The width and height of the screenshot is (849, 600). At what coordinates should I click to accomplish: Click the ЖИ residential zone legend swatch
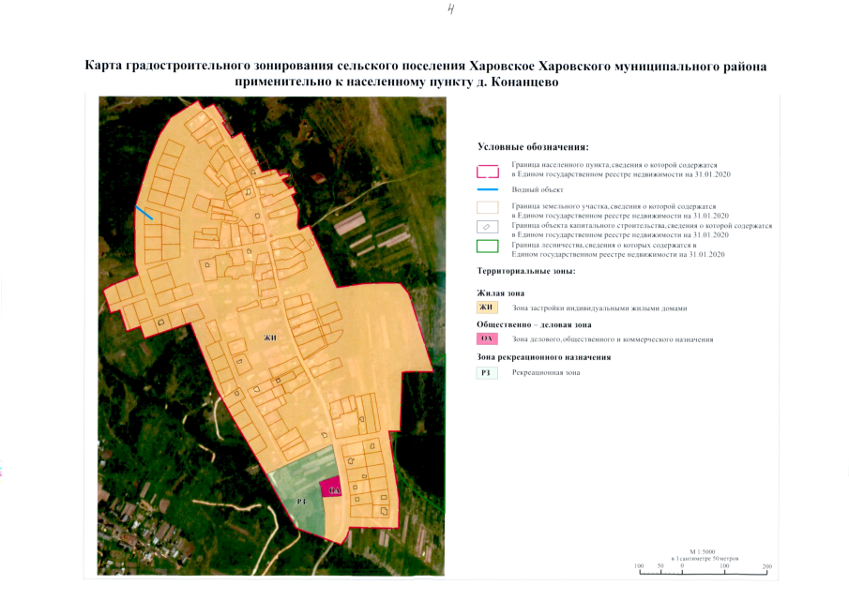[487, 307]
